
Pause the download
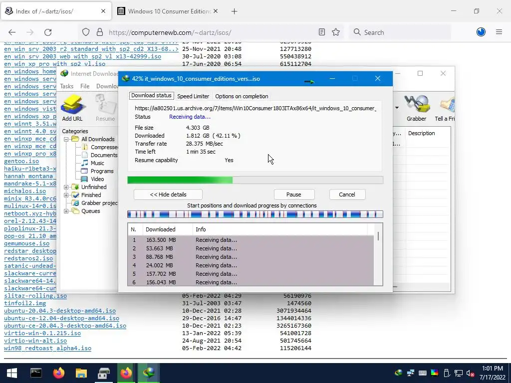pos(294,194)
